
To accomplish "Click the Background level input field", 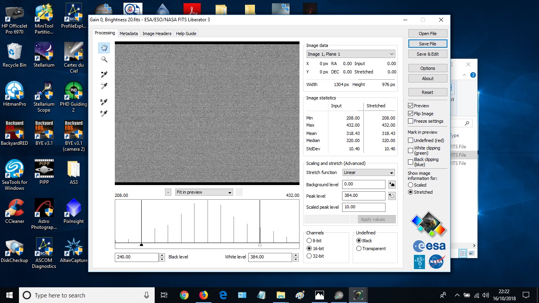I will [x=364, y=184].
